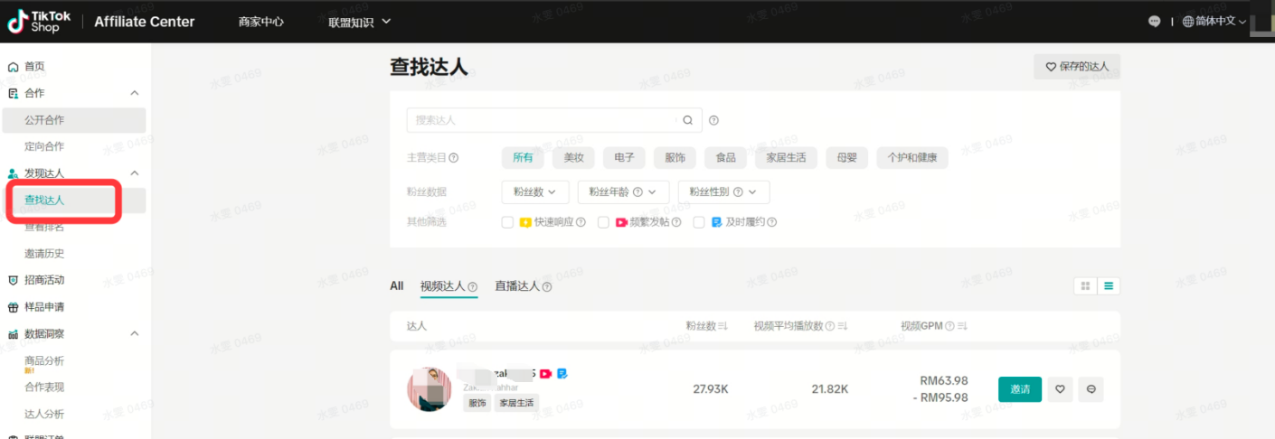This screenshot has height=439, width=1275.
Task: Click the help icon next to 直播达人
Action: (x=547, y=287)
